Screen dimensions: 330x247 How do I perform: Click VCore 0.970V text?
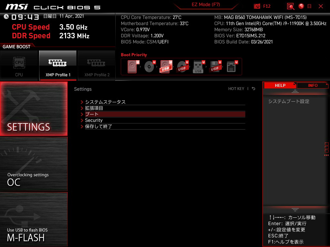click(135, 30)
